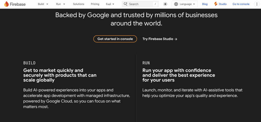
Task: Open the Blog link
Action: click(205, 4)
